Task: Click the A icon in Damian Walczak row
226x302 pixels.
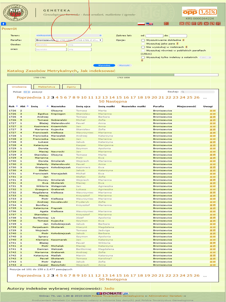Action: (x=211, y=249)
